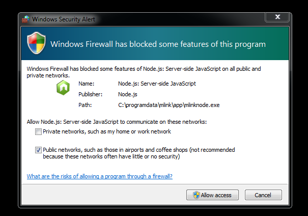The width and height of the screenshot is (308, 216).
Task: Open the firewall risks help link
Action: [x=99, y=176]
